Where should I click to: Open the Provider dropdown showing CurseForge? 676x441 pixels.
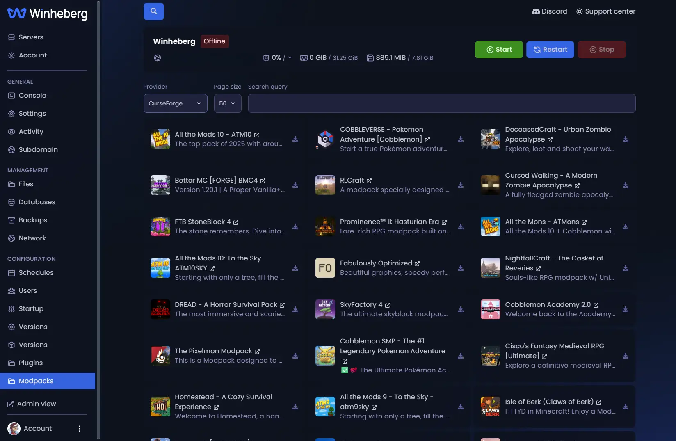175,103
